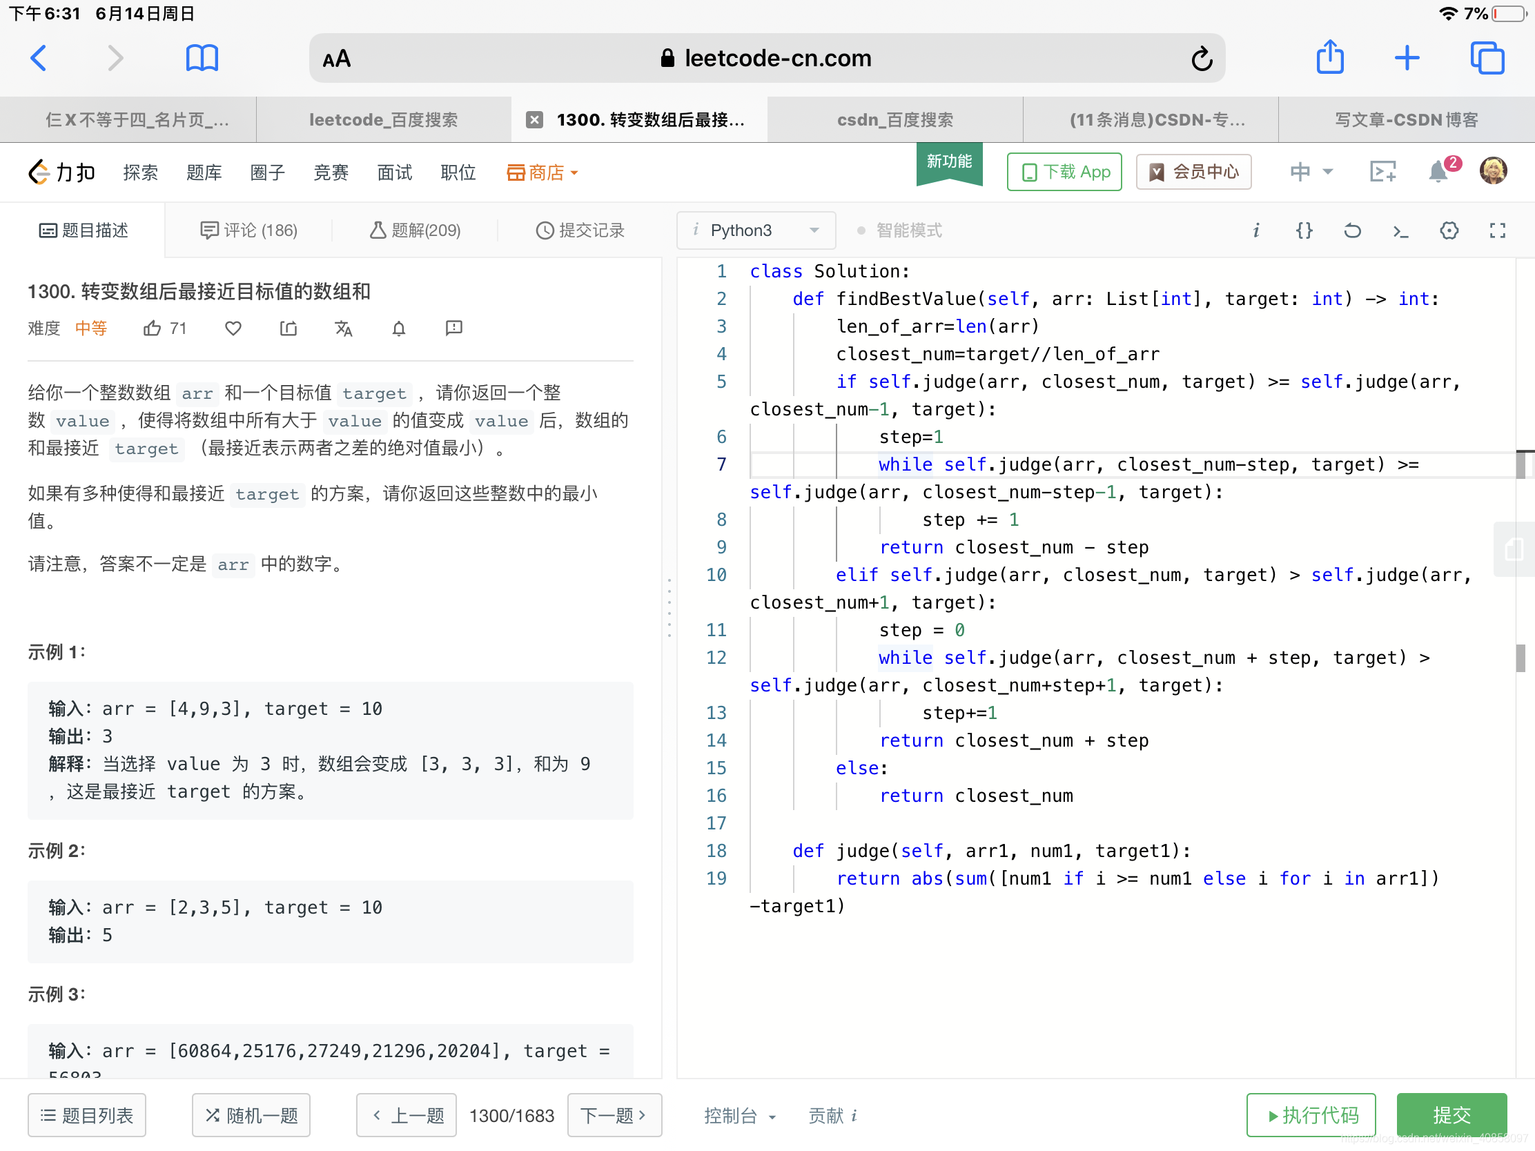
Task: Open 题库 problem set menu item
Action: (204, 172)
